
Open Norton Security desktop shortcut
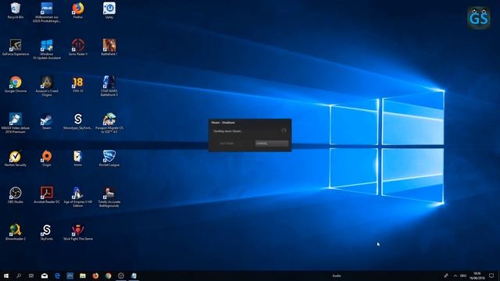(16, 158)
